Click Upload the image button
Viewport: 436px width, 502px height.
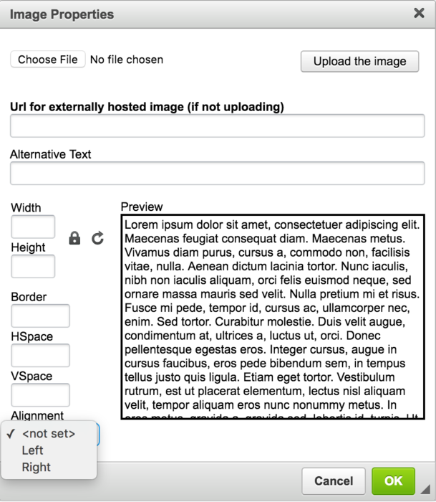point(359,62)
